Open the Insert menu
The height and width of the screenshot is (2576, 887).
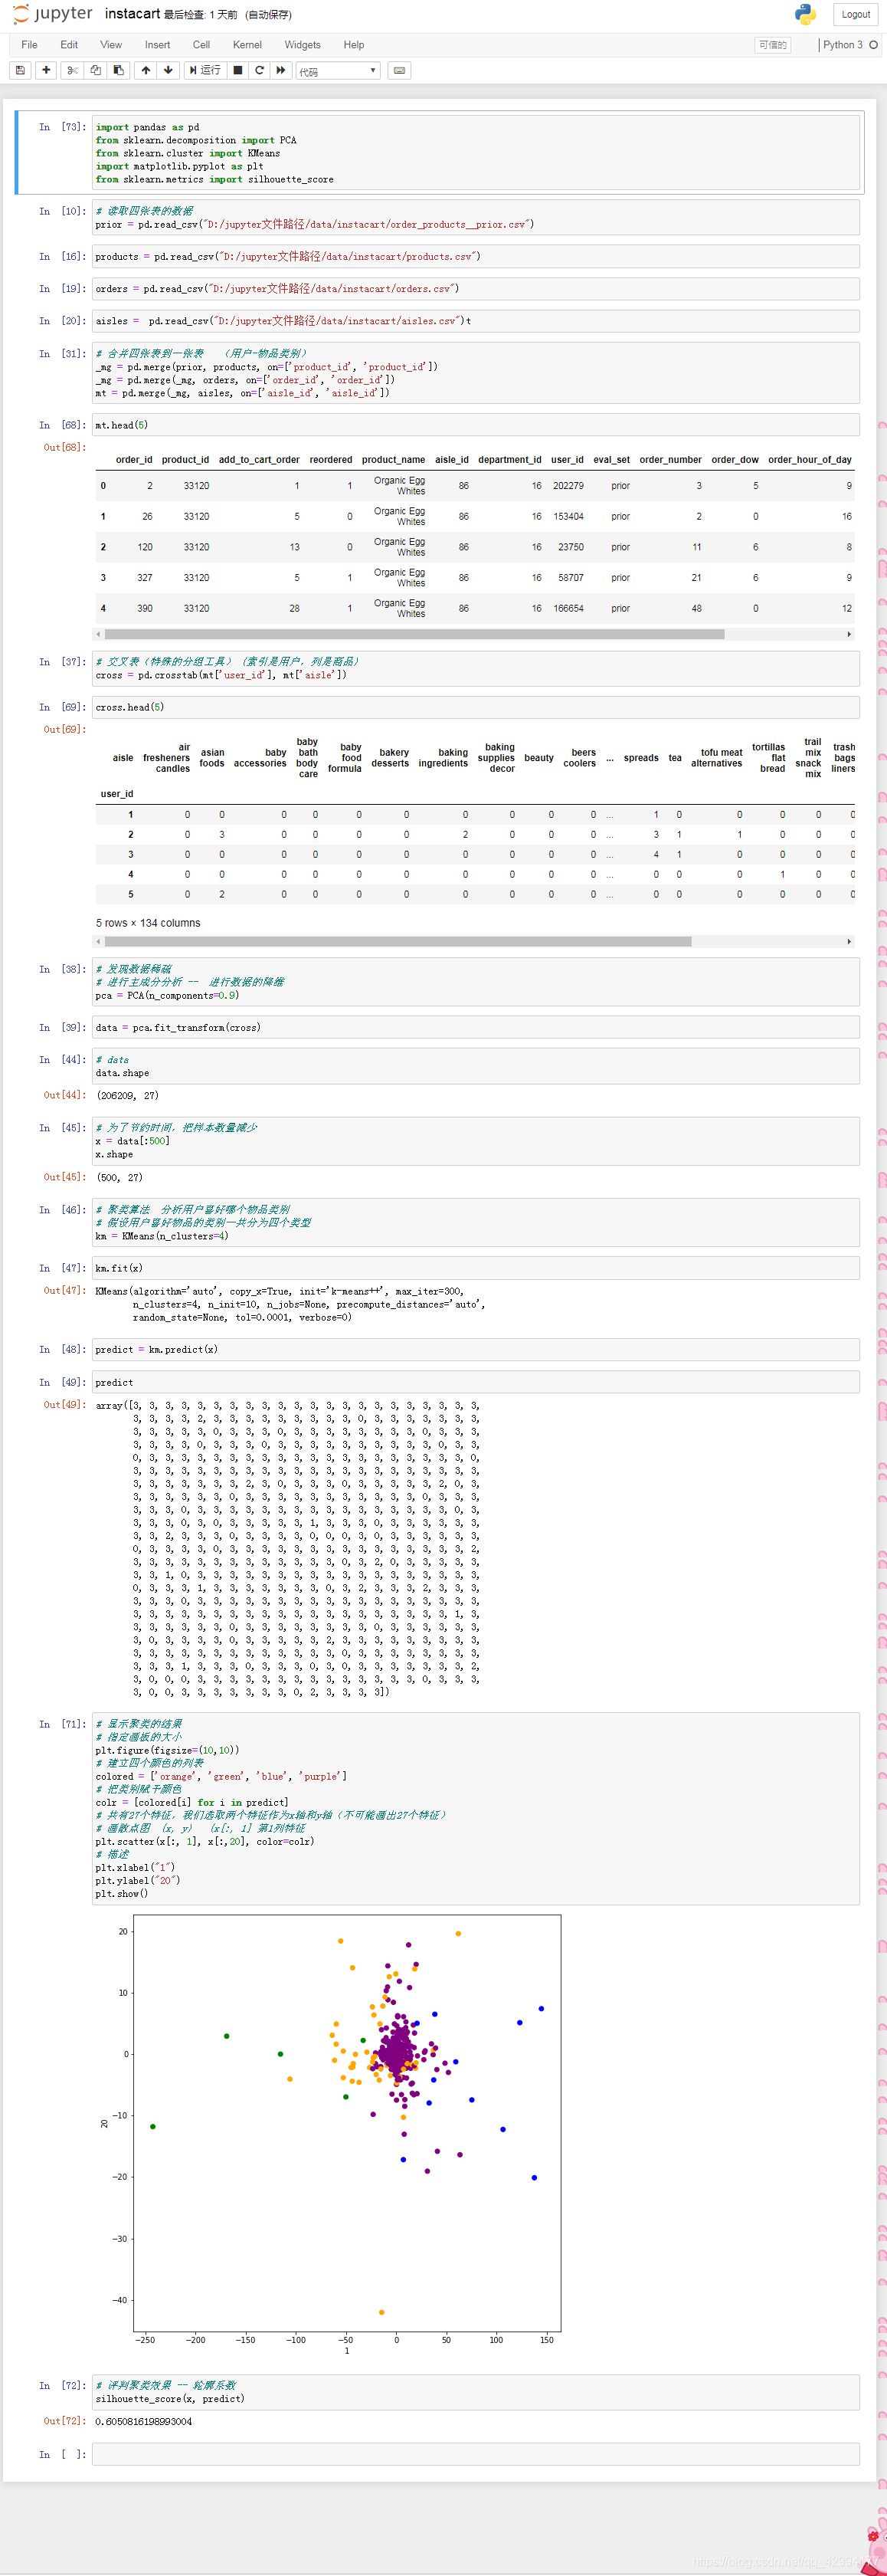pyautogui.click(x=157, y=45)
